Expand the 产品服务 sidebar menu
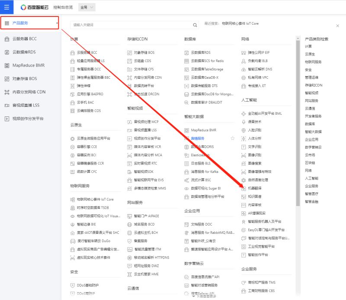 pos(29,23)
